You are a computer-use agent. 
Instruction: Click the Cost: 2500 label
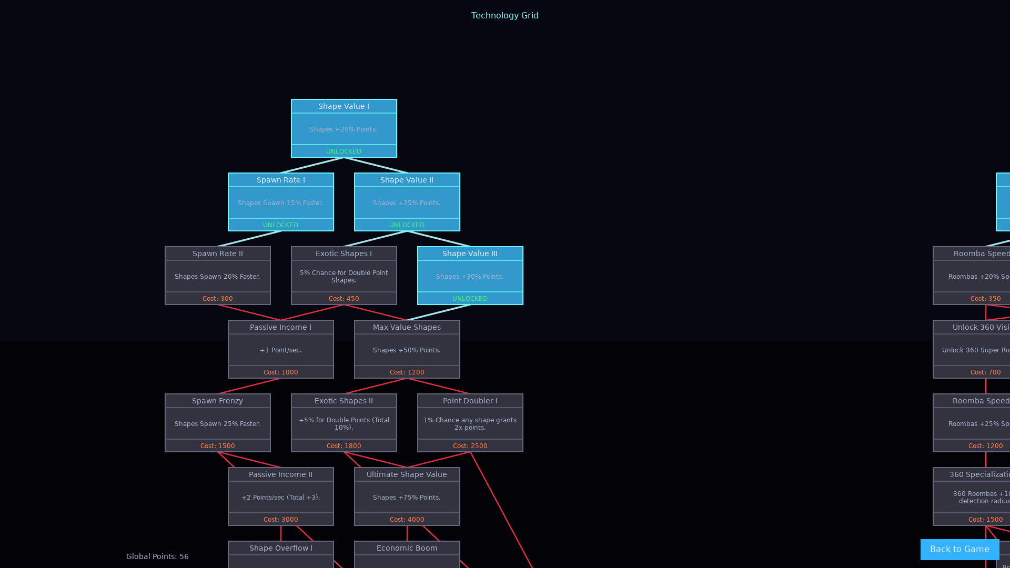(x=470, y=446)
